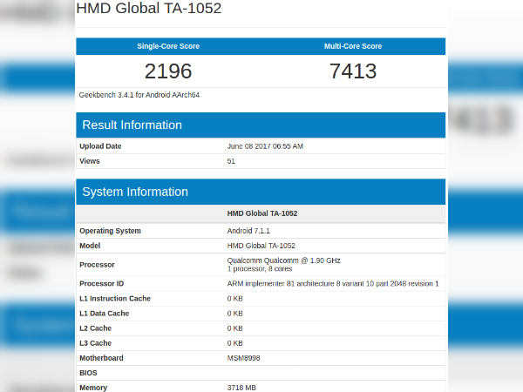This screenshot has height=392, width=523.
Task: Click the 'MSM8998' motherboard value
Action: (243, 358)
